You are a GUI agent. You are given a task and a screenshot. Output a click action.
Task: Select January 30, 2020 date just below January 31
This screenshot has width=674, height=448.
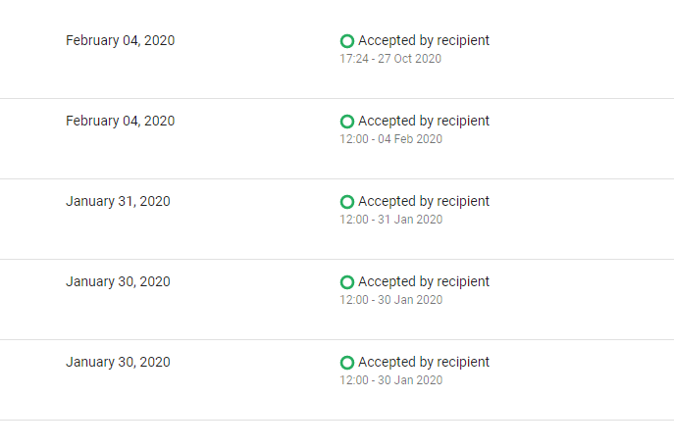tap(118, 281)
